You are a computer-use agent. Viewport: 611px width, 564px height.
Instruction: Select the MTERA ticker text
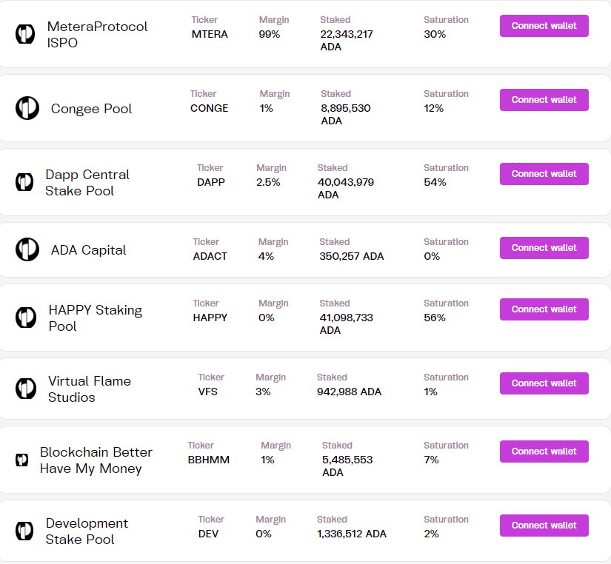pos(210,34)
